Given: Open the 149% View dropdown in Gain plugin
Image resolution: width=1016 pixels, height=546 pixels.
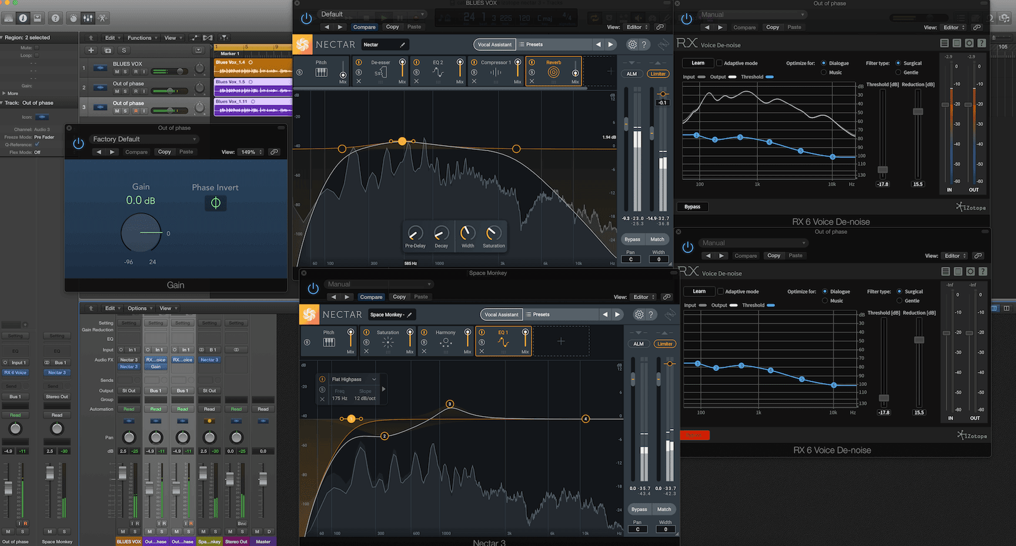Looking at the screenshot, I should coord(251,152).
